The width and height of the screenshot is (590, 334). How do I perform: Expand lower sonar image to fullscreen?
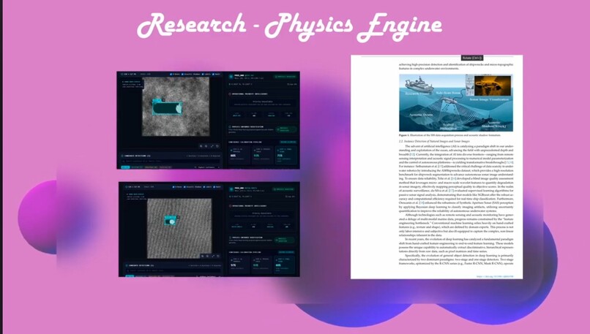[x=213, y=257]
